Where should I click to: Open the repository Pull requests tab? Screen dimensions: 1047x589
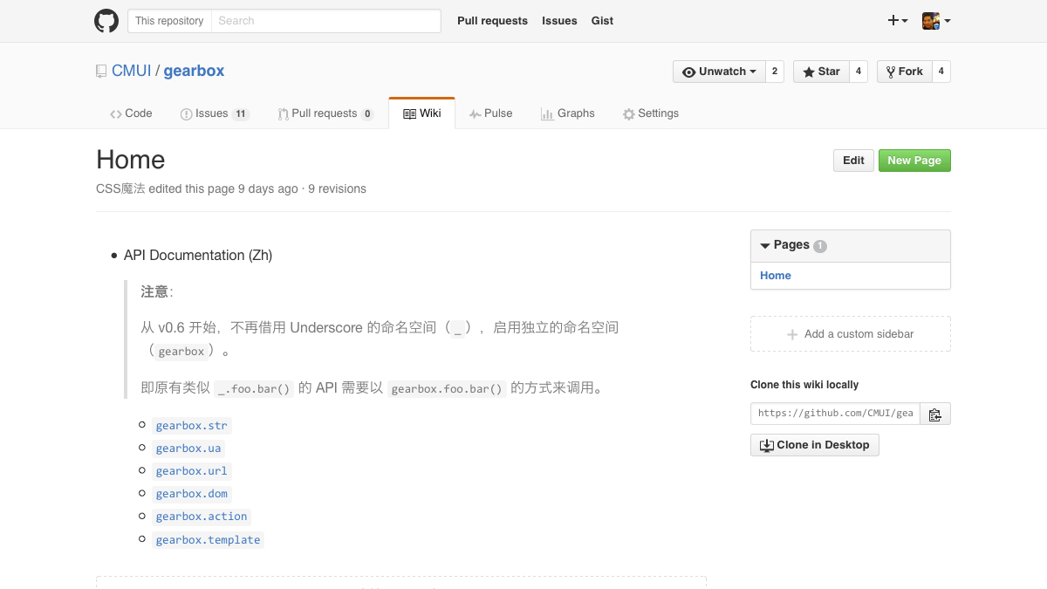coord(325,113)
